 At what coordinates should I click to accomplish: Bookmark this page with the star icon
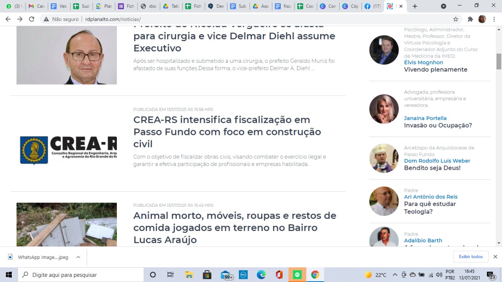(x=456, y=19)
